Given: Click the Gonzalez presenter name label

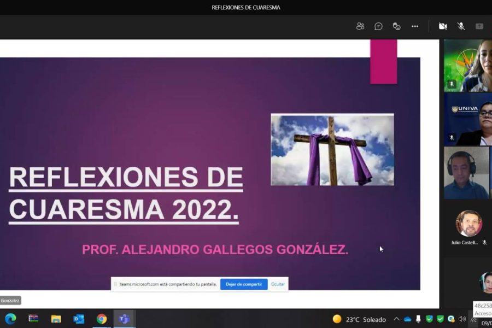Looking at the screenshot, I should point(10,300).
